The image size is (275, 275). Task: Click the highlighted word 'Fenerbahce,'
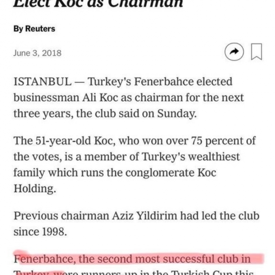(x=45, y=259)
